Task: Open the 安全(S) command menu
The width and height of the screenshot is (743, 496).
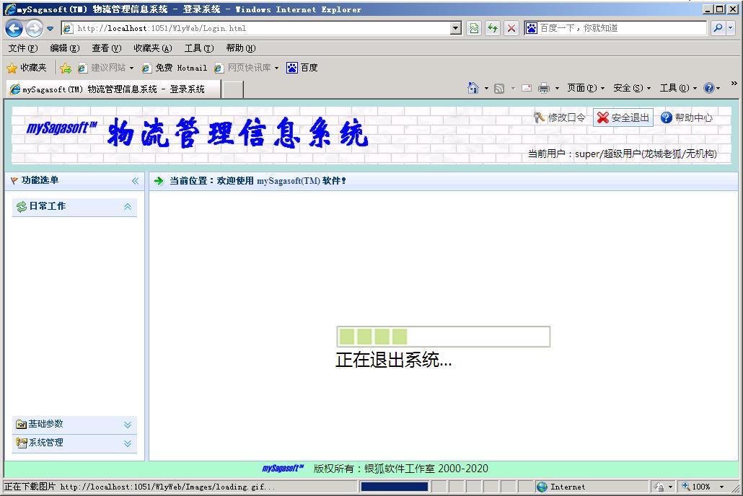Action: point(632,88)
